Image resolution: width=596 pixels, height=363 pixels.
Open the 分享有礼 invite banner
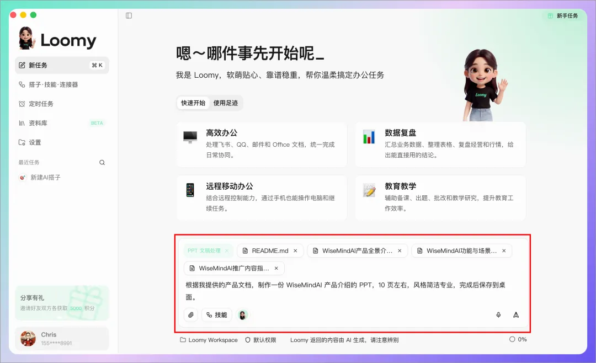(62, 303)
